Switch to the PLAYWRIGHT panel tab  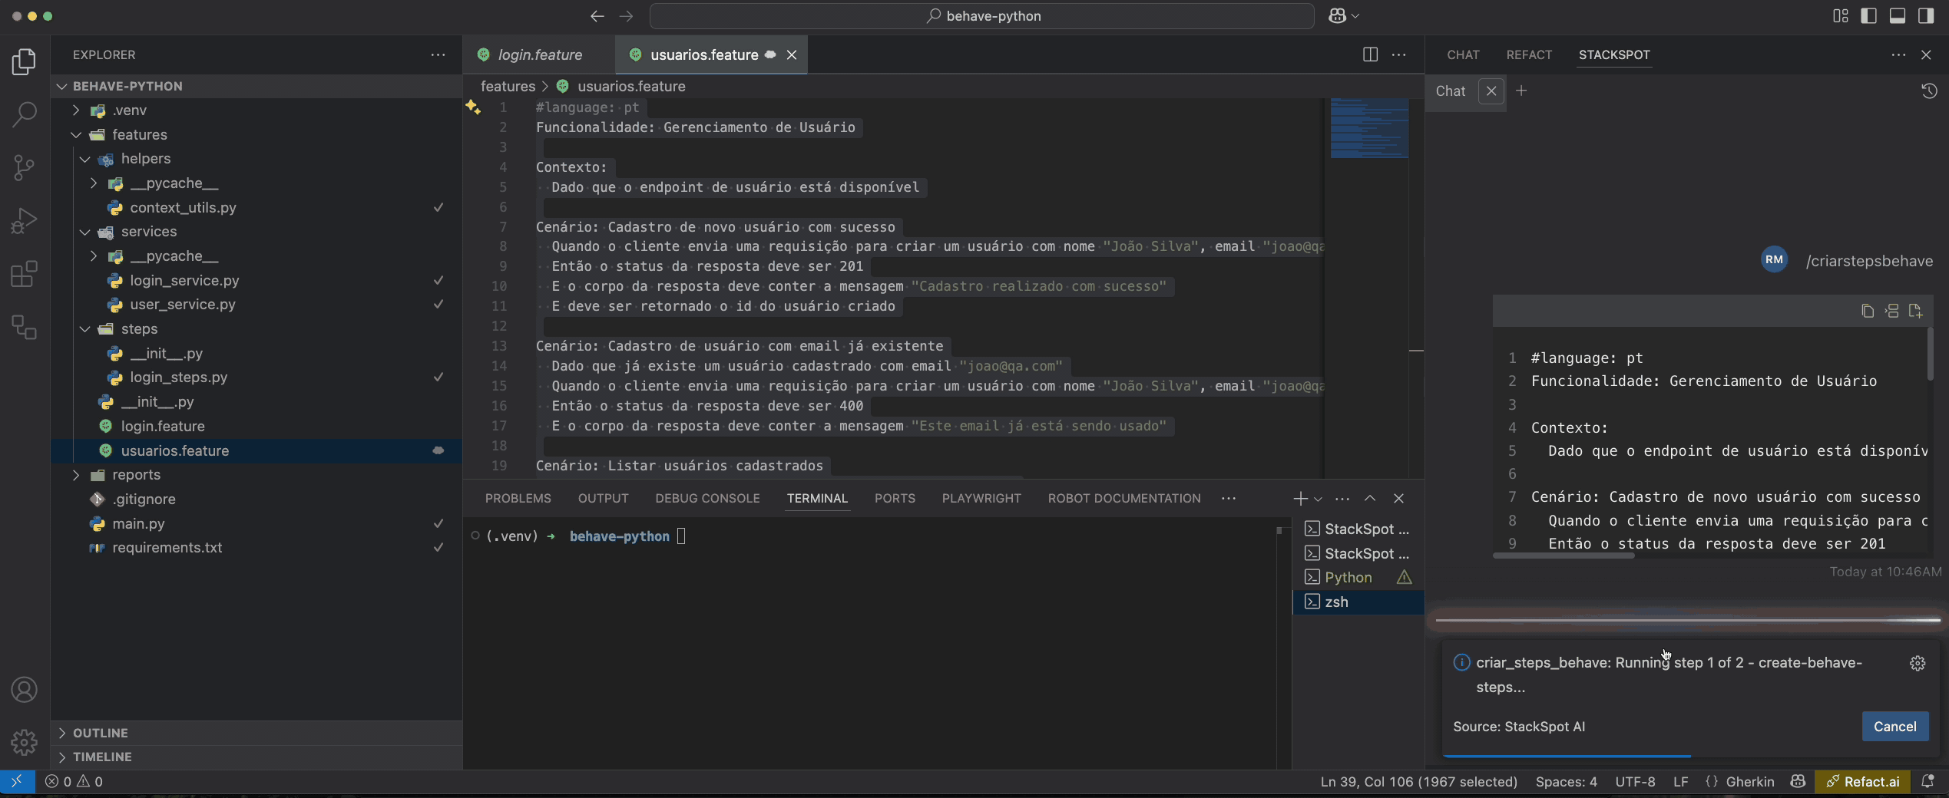tap(981, 498)
